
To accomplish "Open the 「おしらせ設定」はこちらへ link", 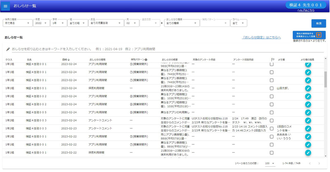I will (262, 38).
